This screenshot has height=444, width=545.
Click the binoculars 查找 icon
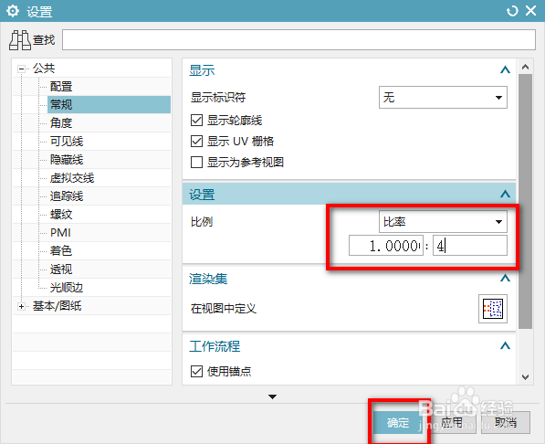point(20,40)
